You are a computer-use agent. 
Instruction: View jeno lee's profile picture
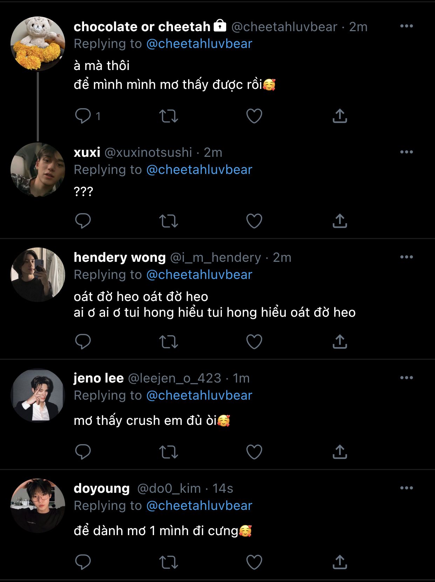point(38,395)
